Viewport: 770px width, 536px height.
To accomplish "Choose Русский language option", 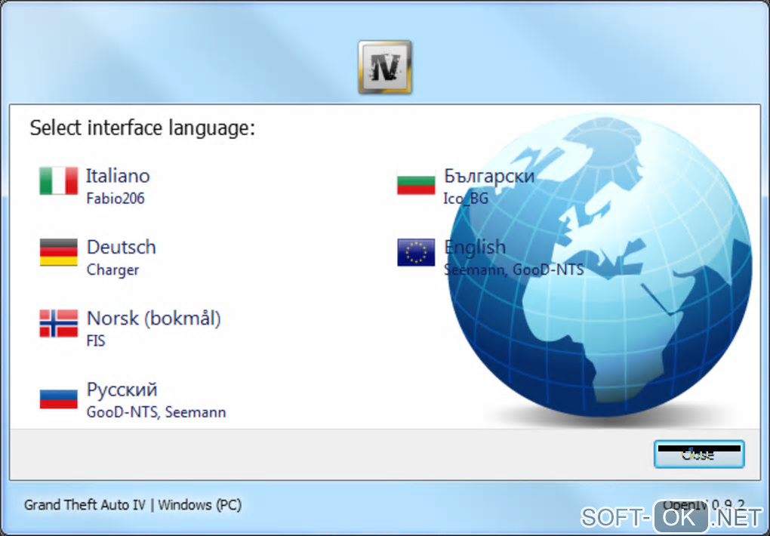I will tap(122, 390).
